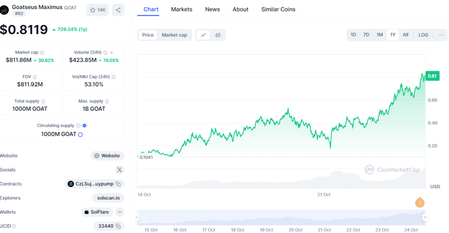Open the SolFlare wallet button

(x=97, y=212)
